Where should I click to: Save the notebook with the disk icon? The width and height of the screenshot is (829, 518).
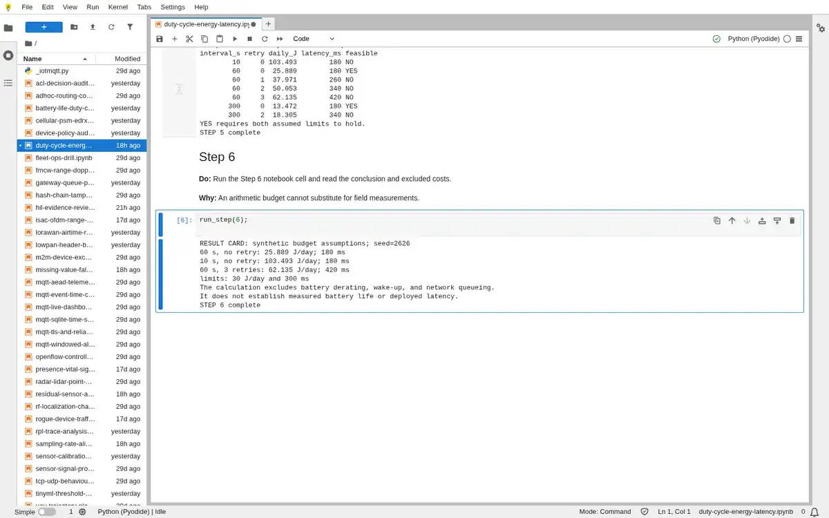tap(160, 39)
